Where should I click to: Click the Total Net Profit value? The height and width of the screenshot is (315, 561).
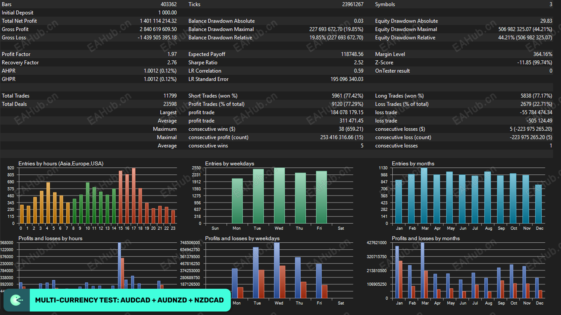pos(158,21)
